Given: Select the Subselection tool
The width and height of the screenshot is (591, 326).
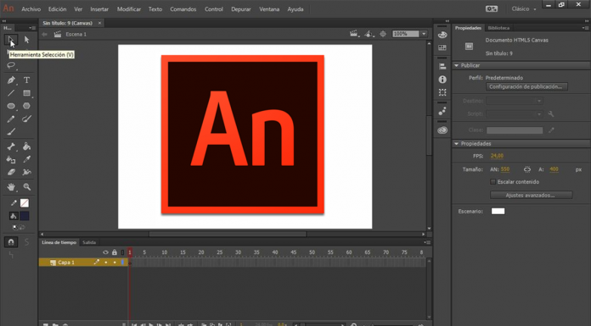Looking at the screenshot, I should 26,39.
